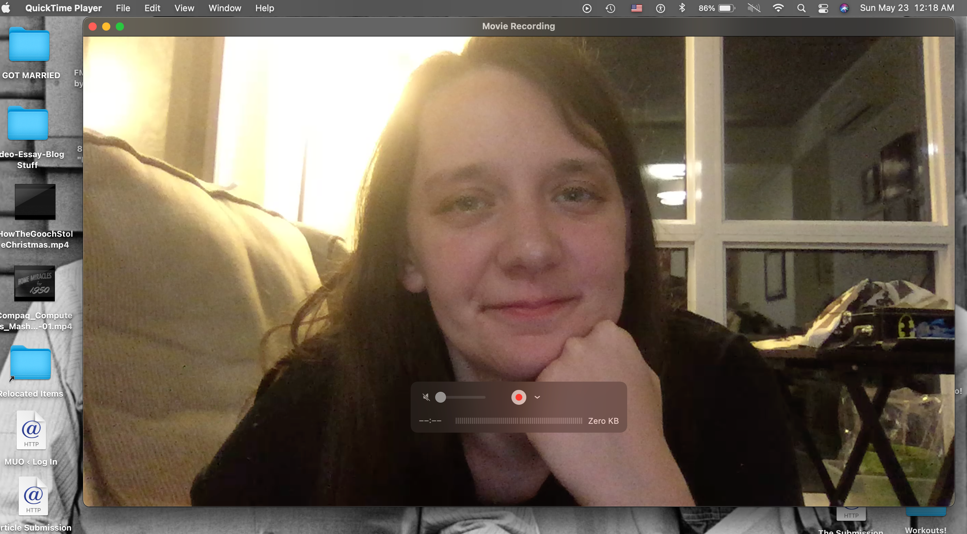Click the Now Playing icon in menu bar

tap(586, 8)
